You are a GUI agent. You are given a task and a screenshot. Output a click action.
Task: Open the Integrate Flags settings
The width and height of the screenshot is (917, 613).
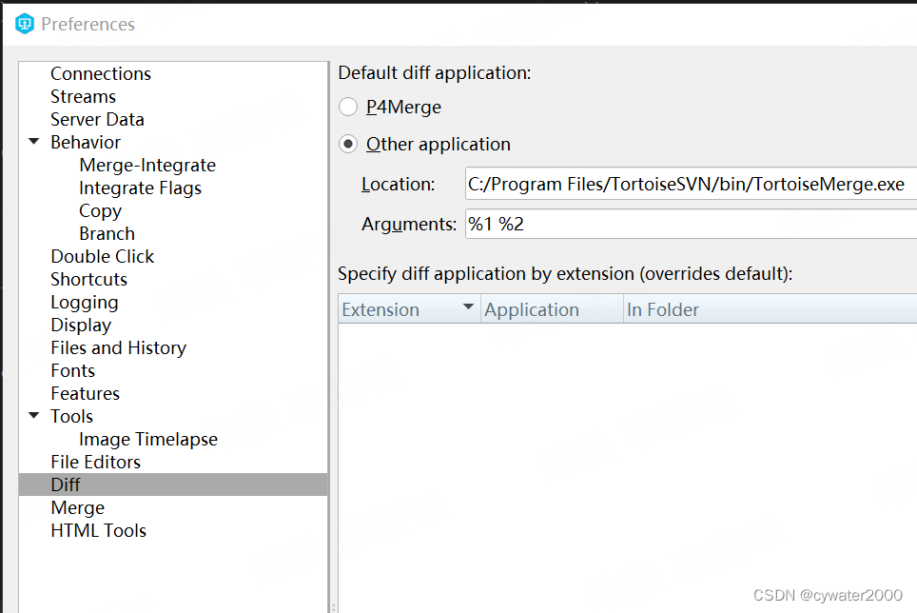[140, 188]
